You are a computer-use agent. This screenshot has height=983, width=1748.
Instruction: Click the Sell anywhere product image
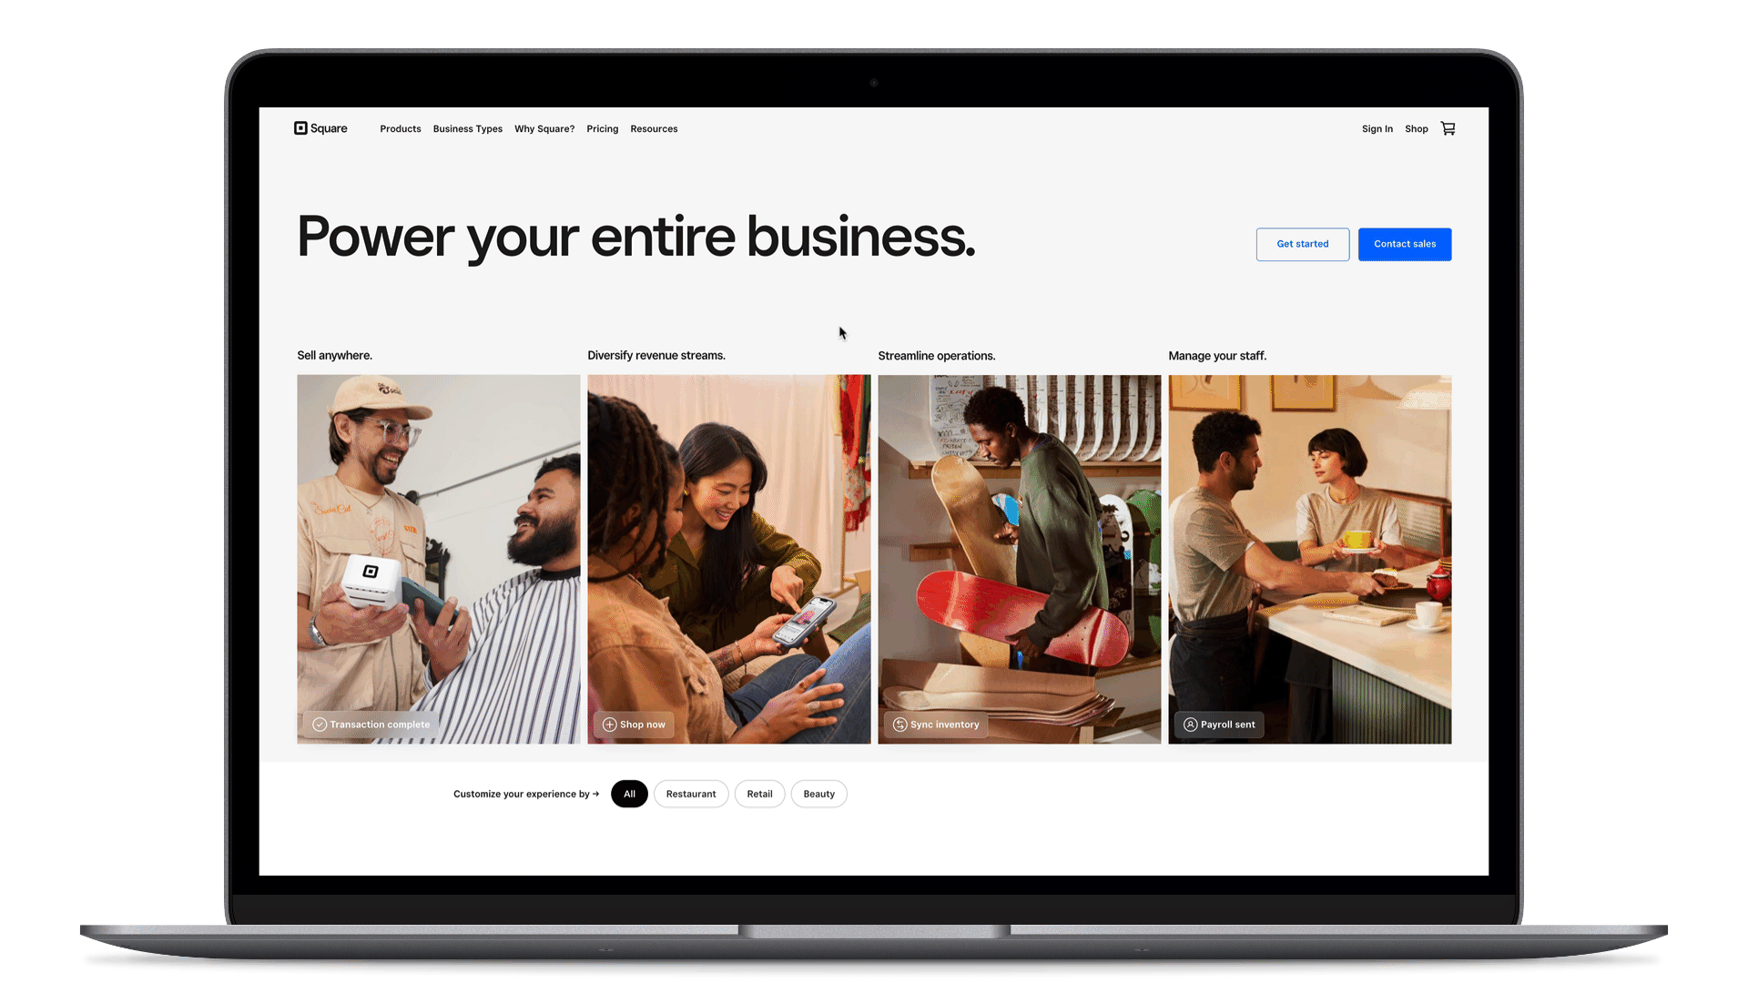[x=438, y=558]
